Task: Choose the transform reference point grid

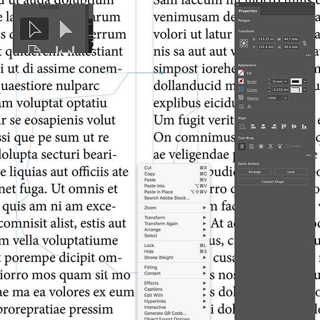Action: click(x=244, y=43)
